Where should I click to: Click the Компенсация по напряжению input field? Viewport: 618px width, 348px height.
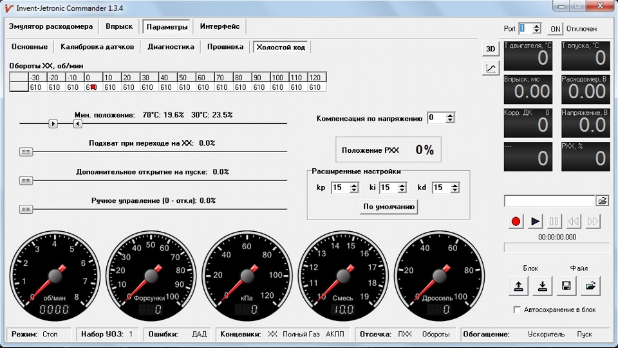click(x=436, y=118)
